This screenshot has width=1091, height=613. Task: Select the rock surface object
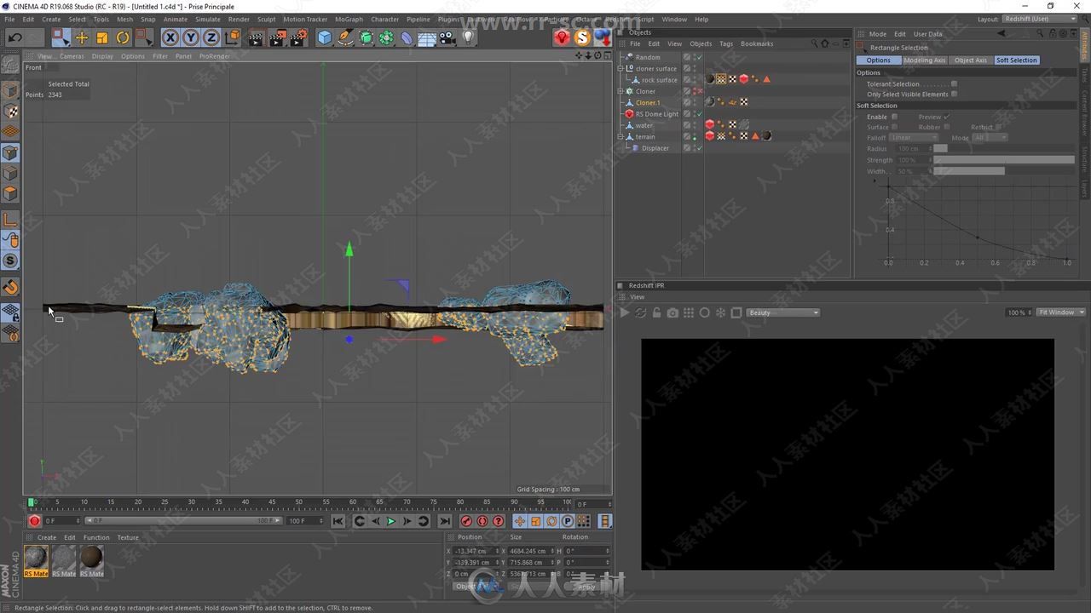click(660, 80)
